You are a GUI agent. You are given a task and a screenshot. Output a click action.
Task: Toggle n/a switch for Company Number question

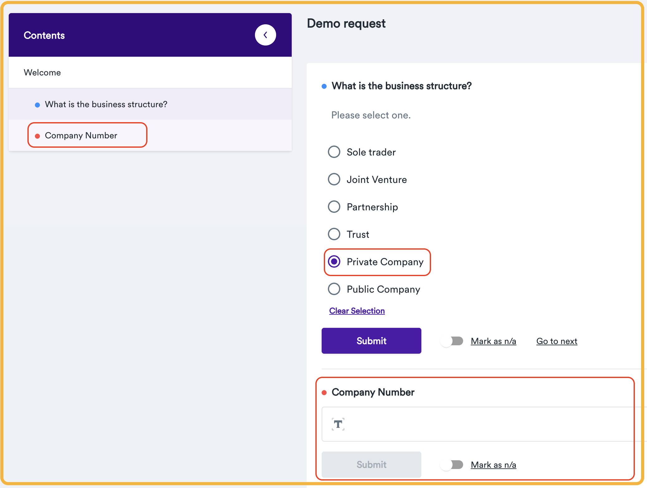pyautogui.click(x=452, y=465)
